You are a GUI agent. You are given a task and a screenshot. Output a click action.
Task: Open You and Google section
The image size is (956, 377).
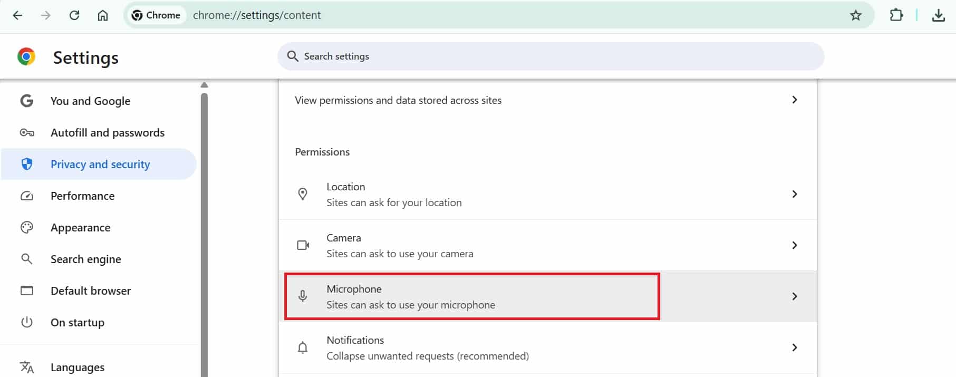coord(90,101)
